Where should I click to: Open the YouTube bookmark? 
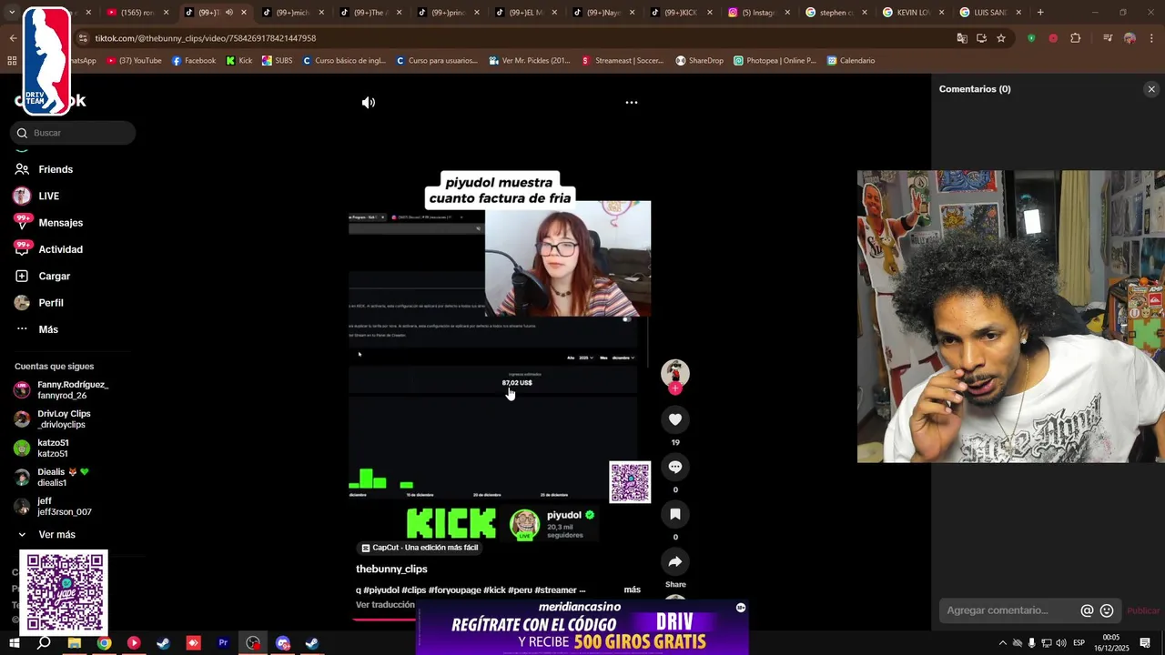[134, 61]
